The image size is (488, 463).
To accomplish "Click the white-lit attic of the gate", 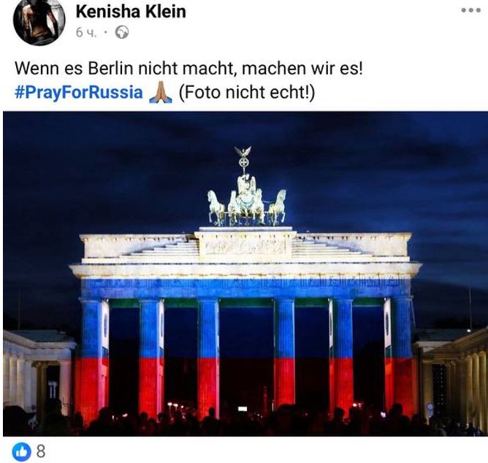I will tap(246, 246).
